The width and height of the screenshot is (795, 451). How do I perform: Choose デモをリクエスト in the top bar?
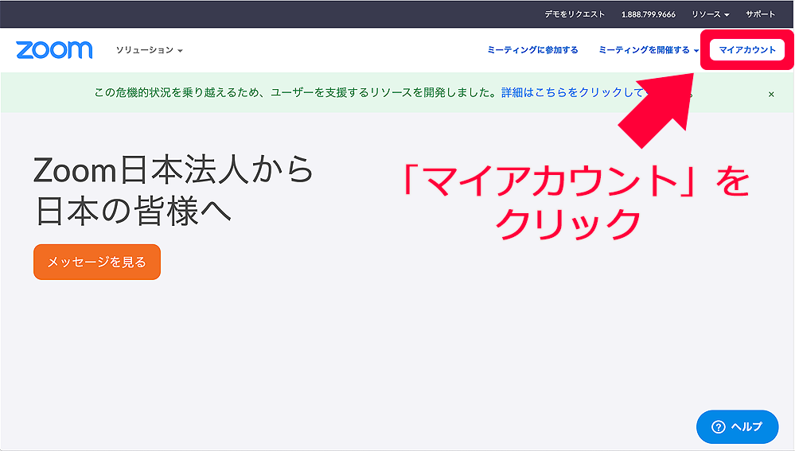[575, 14]
